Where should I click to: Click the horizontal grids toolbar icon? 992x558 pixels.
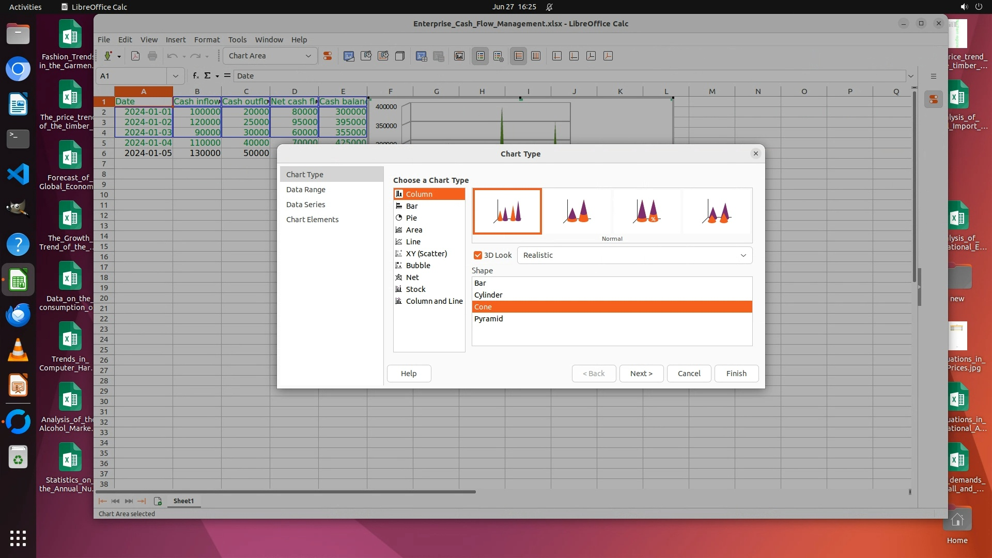tap(518, 56)
